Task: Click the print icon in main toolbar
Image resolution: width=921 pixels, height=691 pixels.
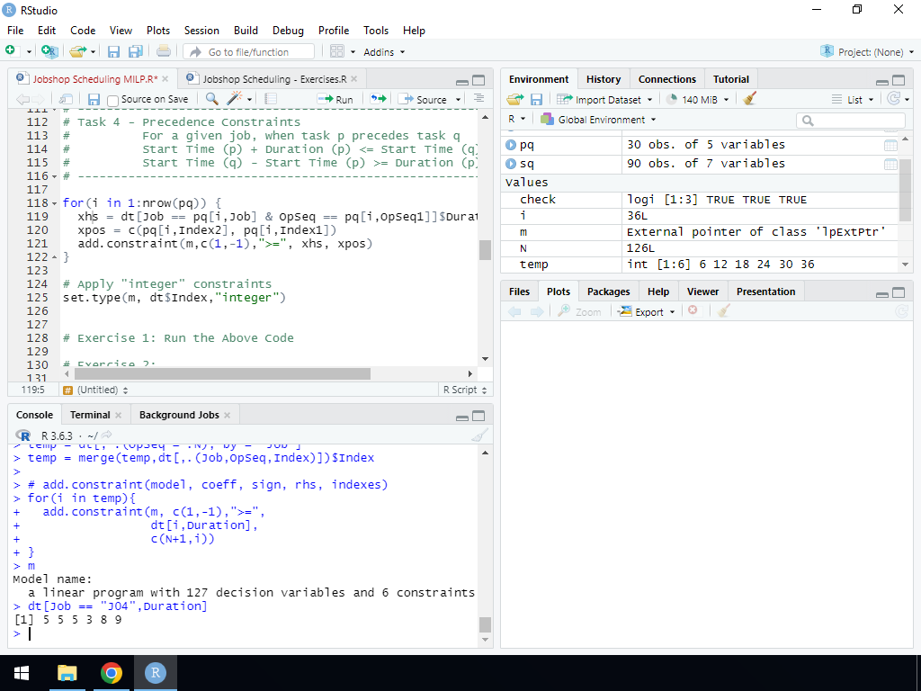Action: (x=164, y=52)
